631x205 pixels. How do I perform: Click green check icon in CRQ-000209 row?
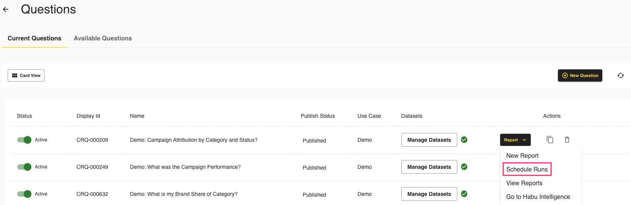point(464,140)
